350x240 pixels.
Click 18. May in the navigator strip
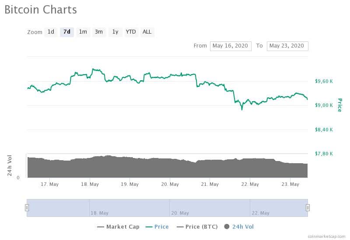99,213
